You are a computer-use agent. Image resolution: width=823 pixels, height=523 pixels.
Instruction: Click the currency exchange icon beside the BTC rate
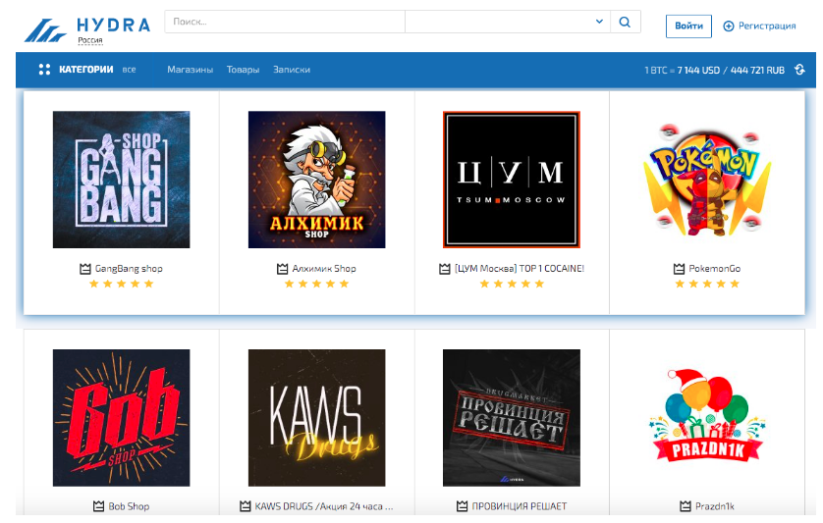[x=799, y=70]
